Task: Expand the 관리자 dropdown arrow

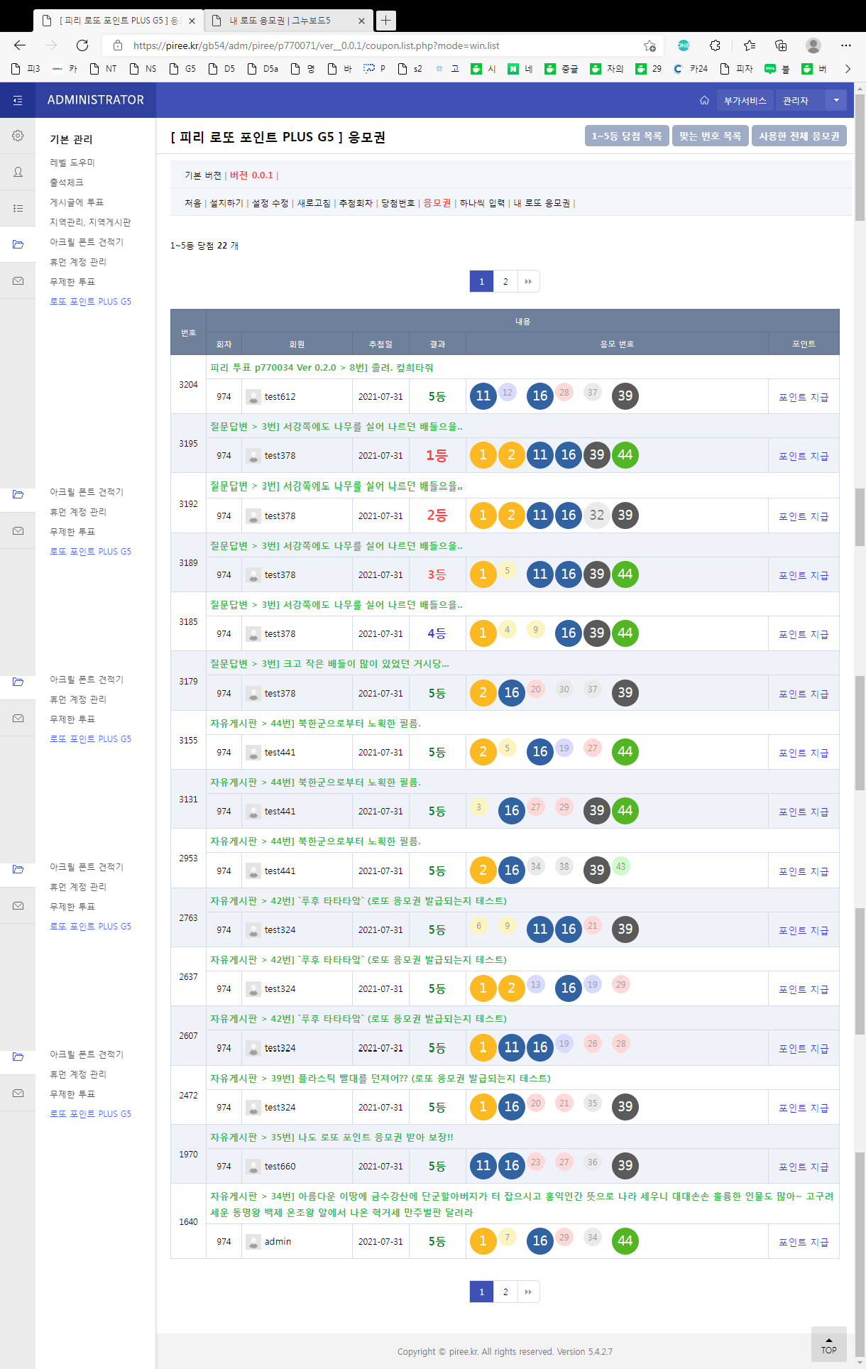Action: pyautogui.click(x=836, y=101)
